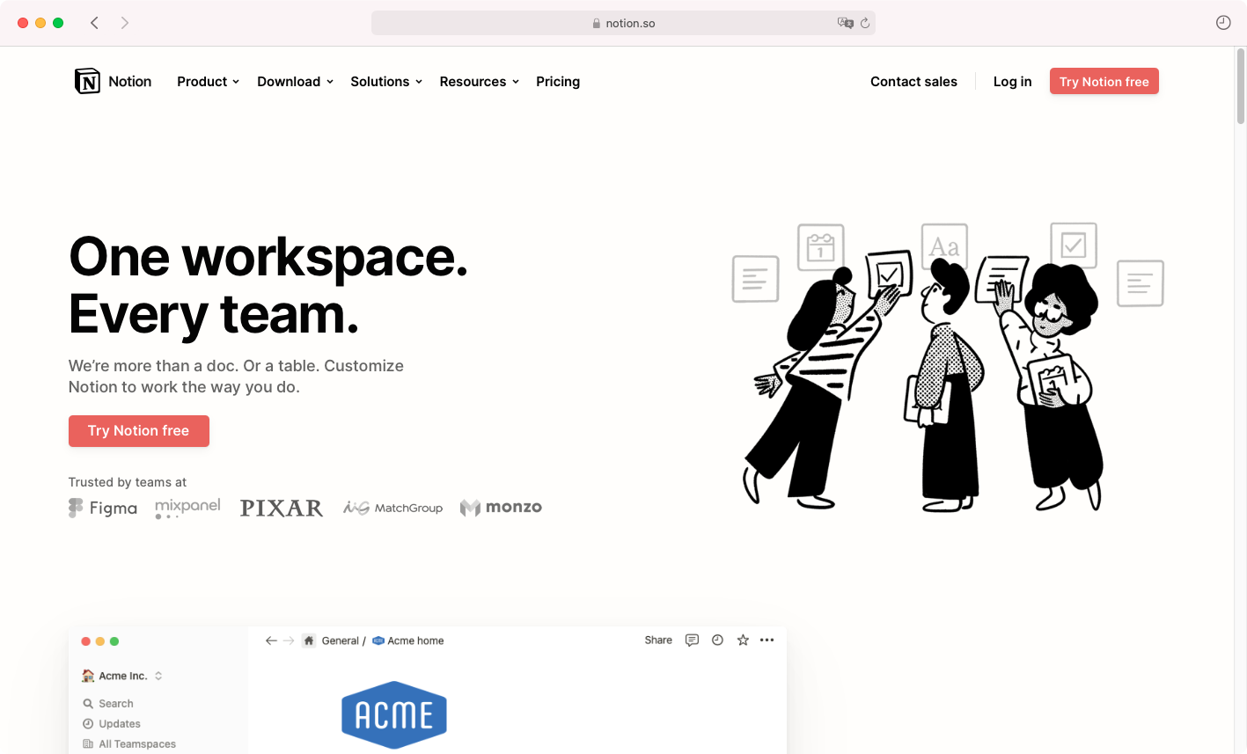
Task: Click the page history clock in Acme preview
Action: (x=717, y=641)
